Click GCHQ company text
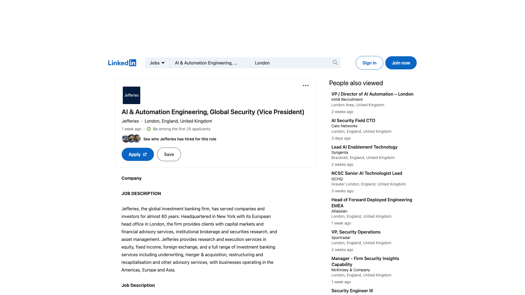Image resolution: width=525 pixels, height=295 pixels. tap(337, 179)
